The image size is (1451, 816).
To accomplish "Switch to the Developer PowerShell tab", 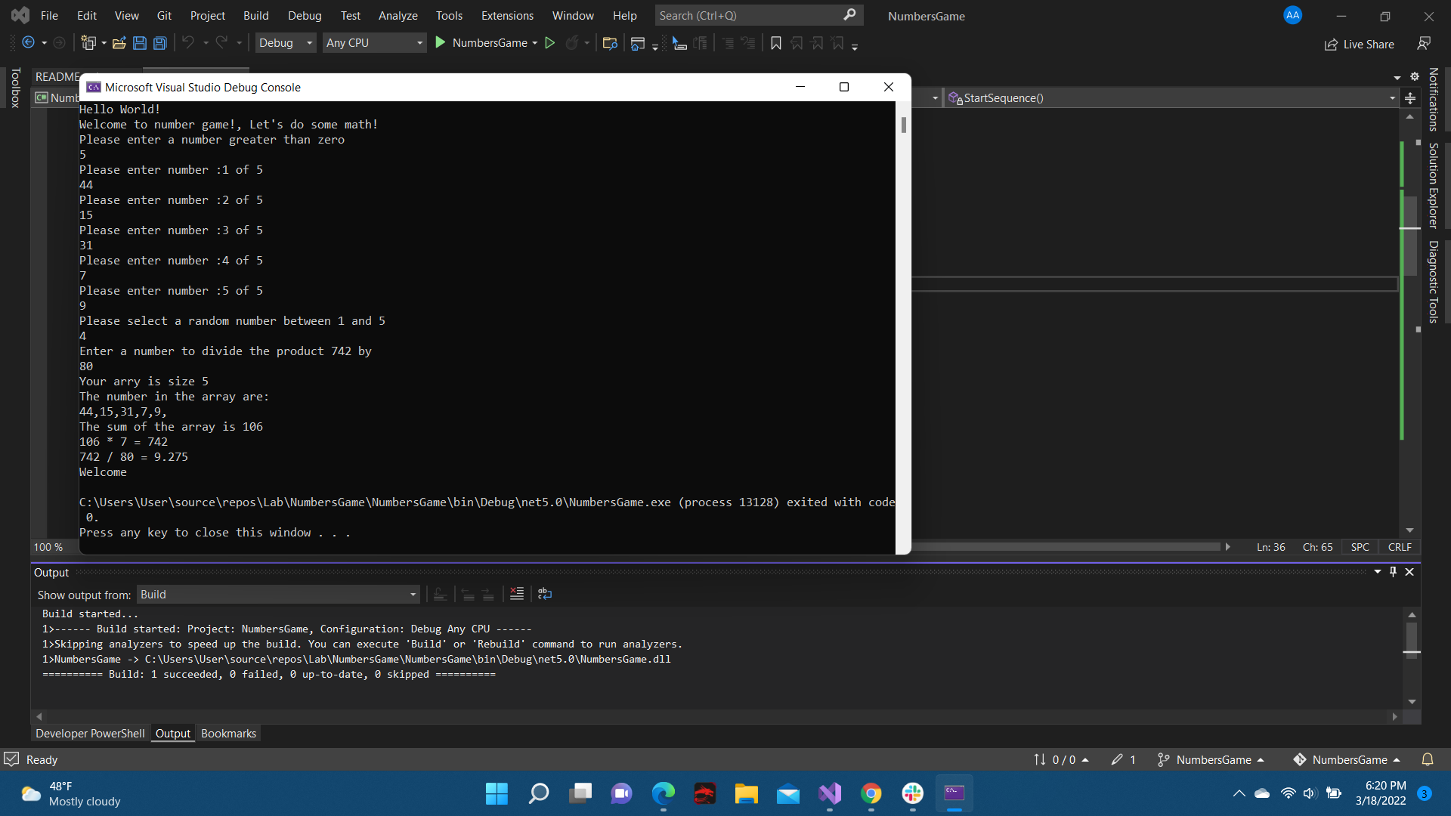I will click(x=90, y=733).
